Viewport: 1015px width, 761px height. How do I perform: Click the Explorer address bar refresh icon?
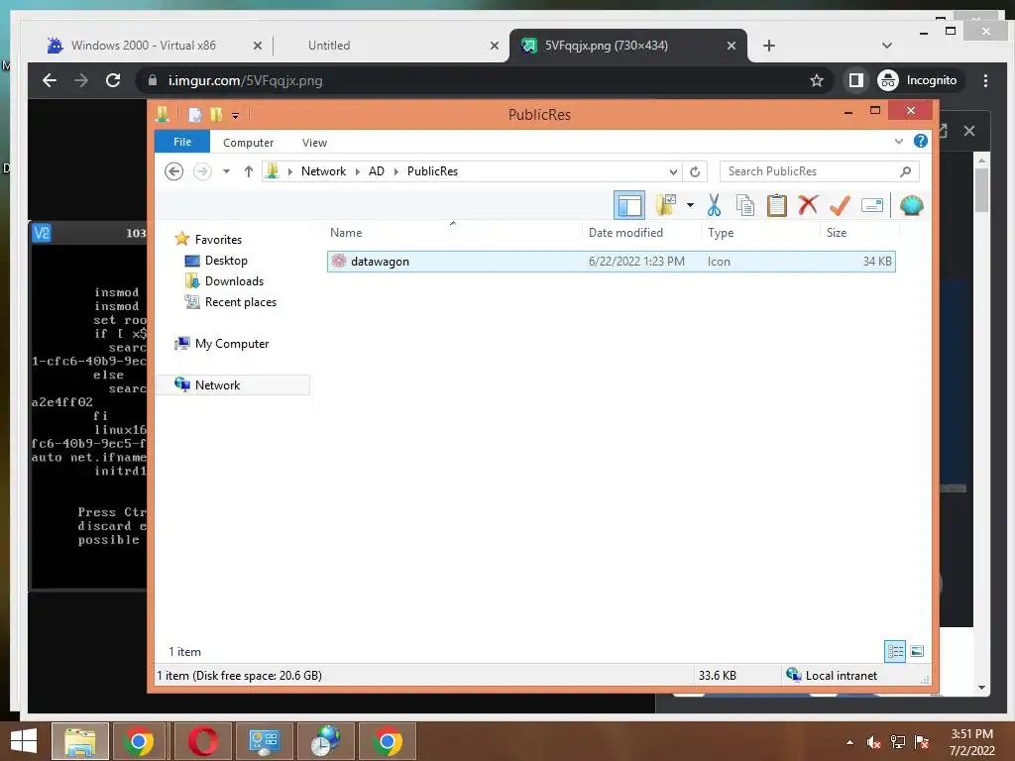pos(695,171)
